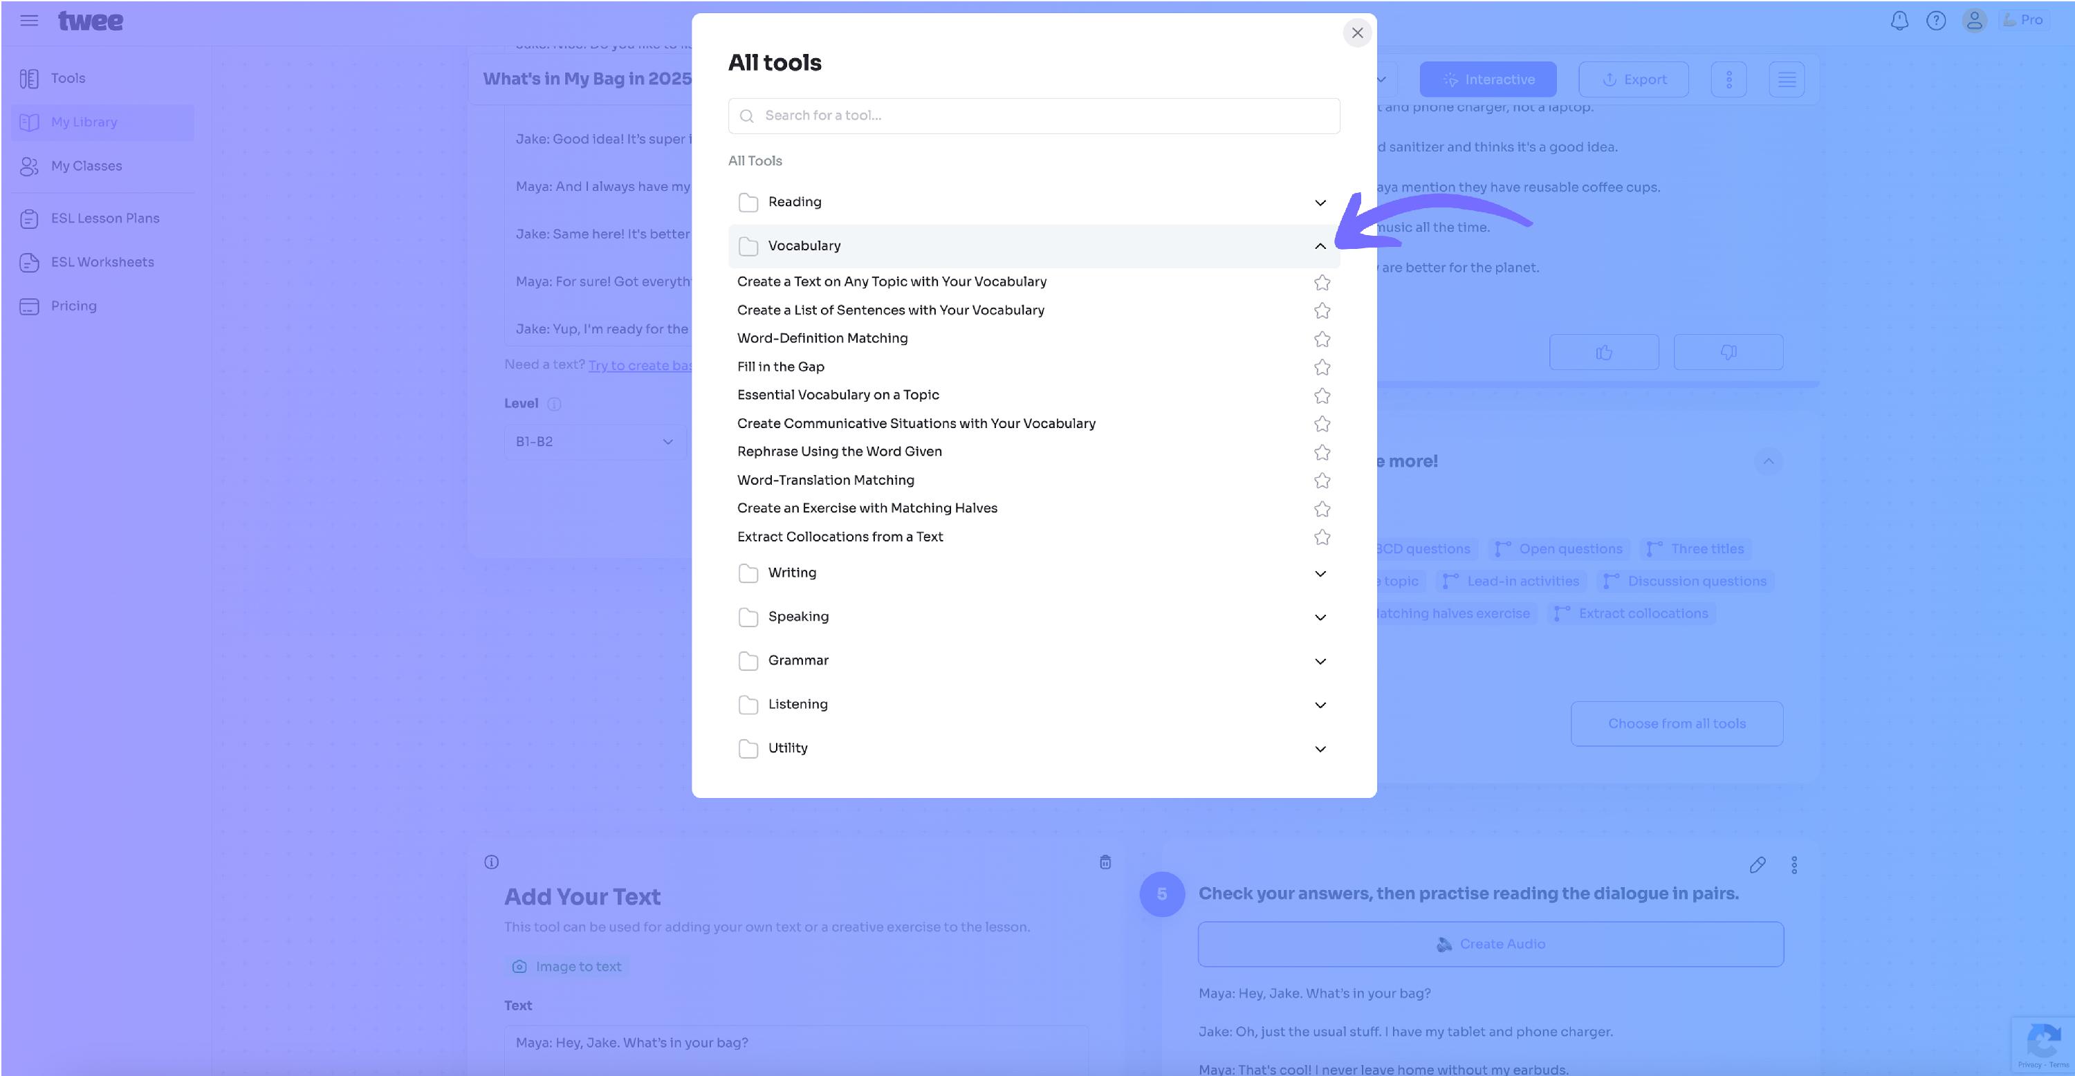Choose Word-Translation Matching tool
Viewport: 2075px width, 1076px height.
(826, 480)
